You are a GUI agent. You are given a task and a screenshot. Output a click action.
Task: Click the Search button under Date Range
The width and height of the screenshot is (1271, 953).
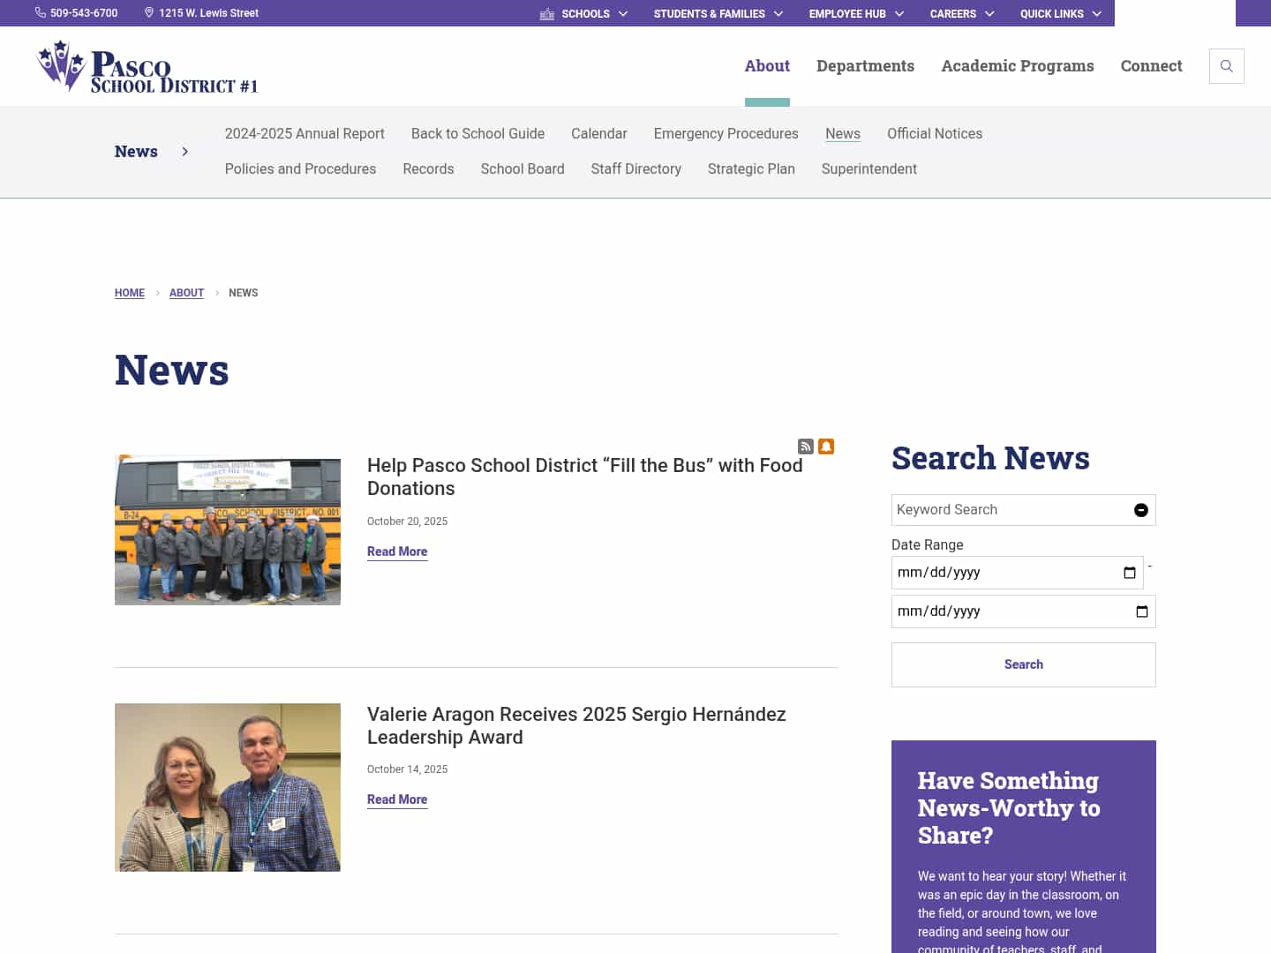tap(1023, 664)
